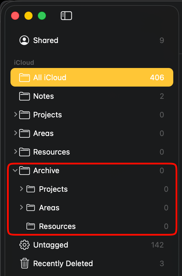The width and height of the screenshot is (182, 276).
Task: Click the iCloud section header
Action: 24,62
